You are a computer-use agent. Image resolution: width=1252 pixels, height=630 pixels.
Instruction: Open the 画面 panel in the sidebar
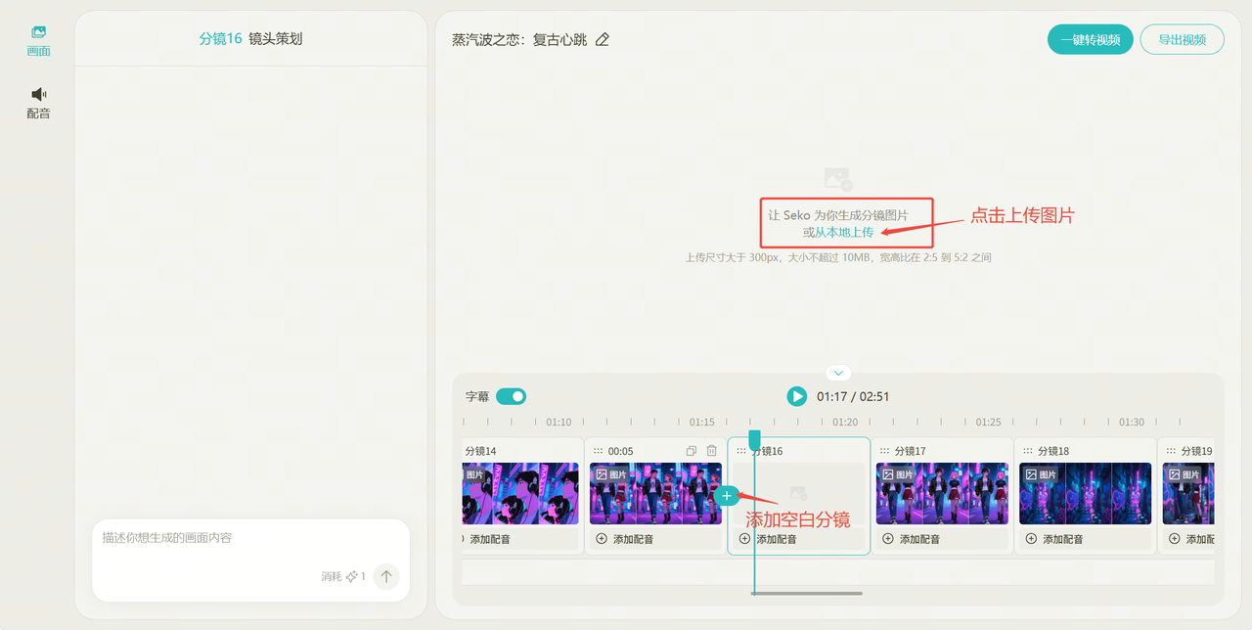click(38, 40)
